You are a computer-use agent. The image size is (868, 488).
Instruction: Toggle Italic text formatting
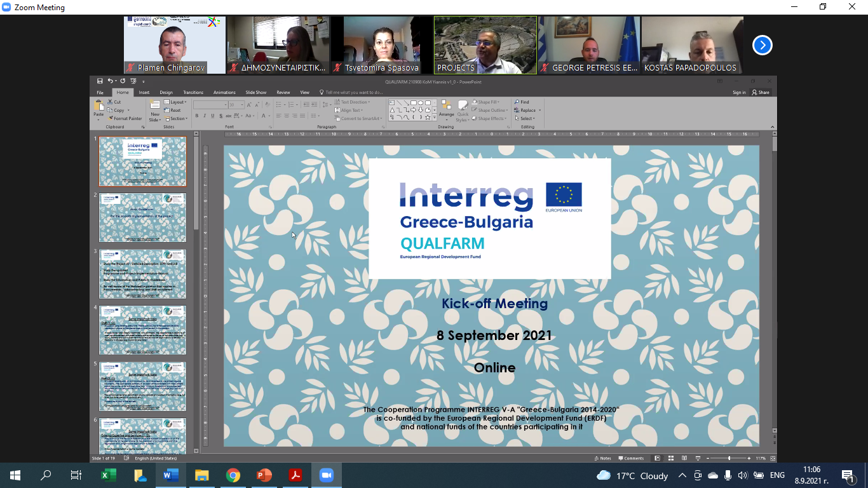pos(205,116)
